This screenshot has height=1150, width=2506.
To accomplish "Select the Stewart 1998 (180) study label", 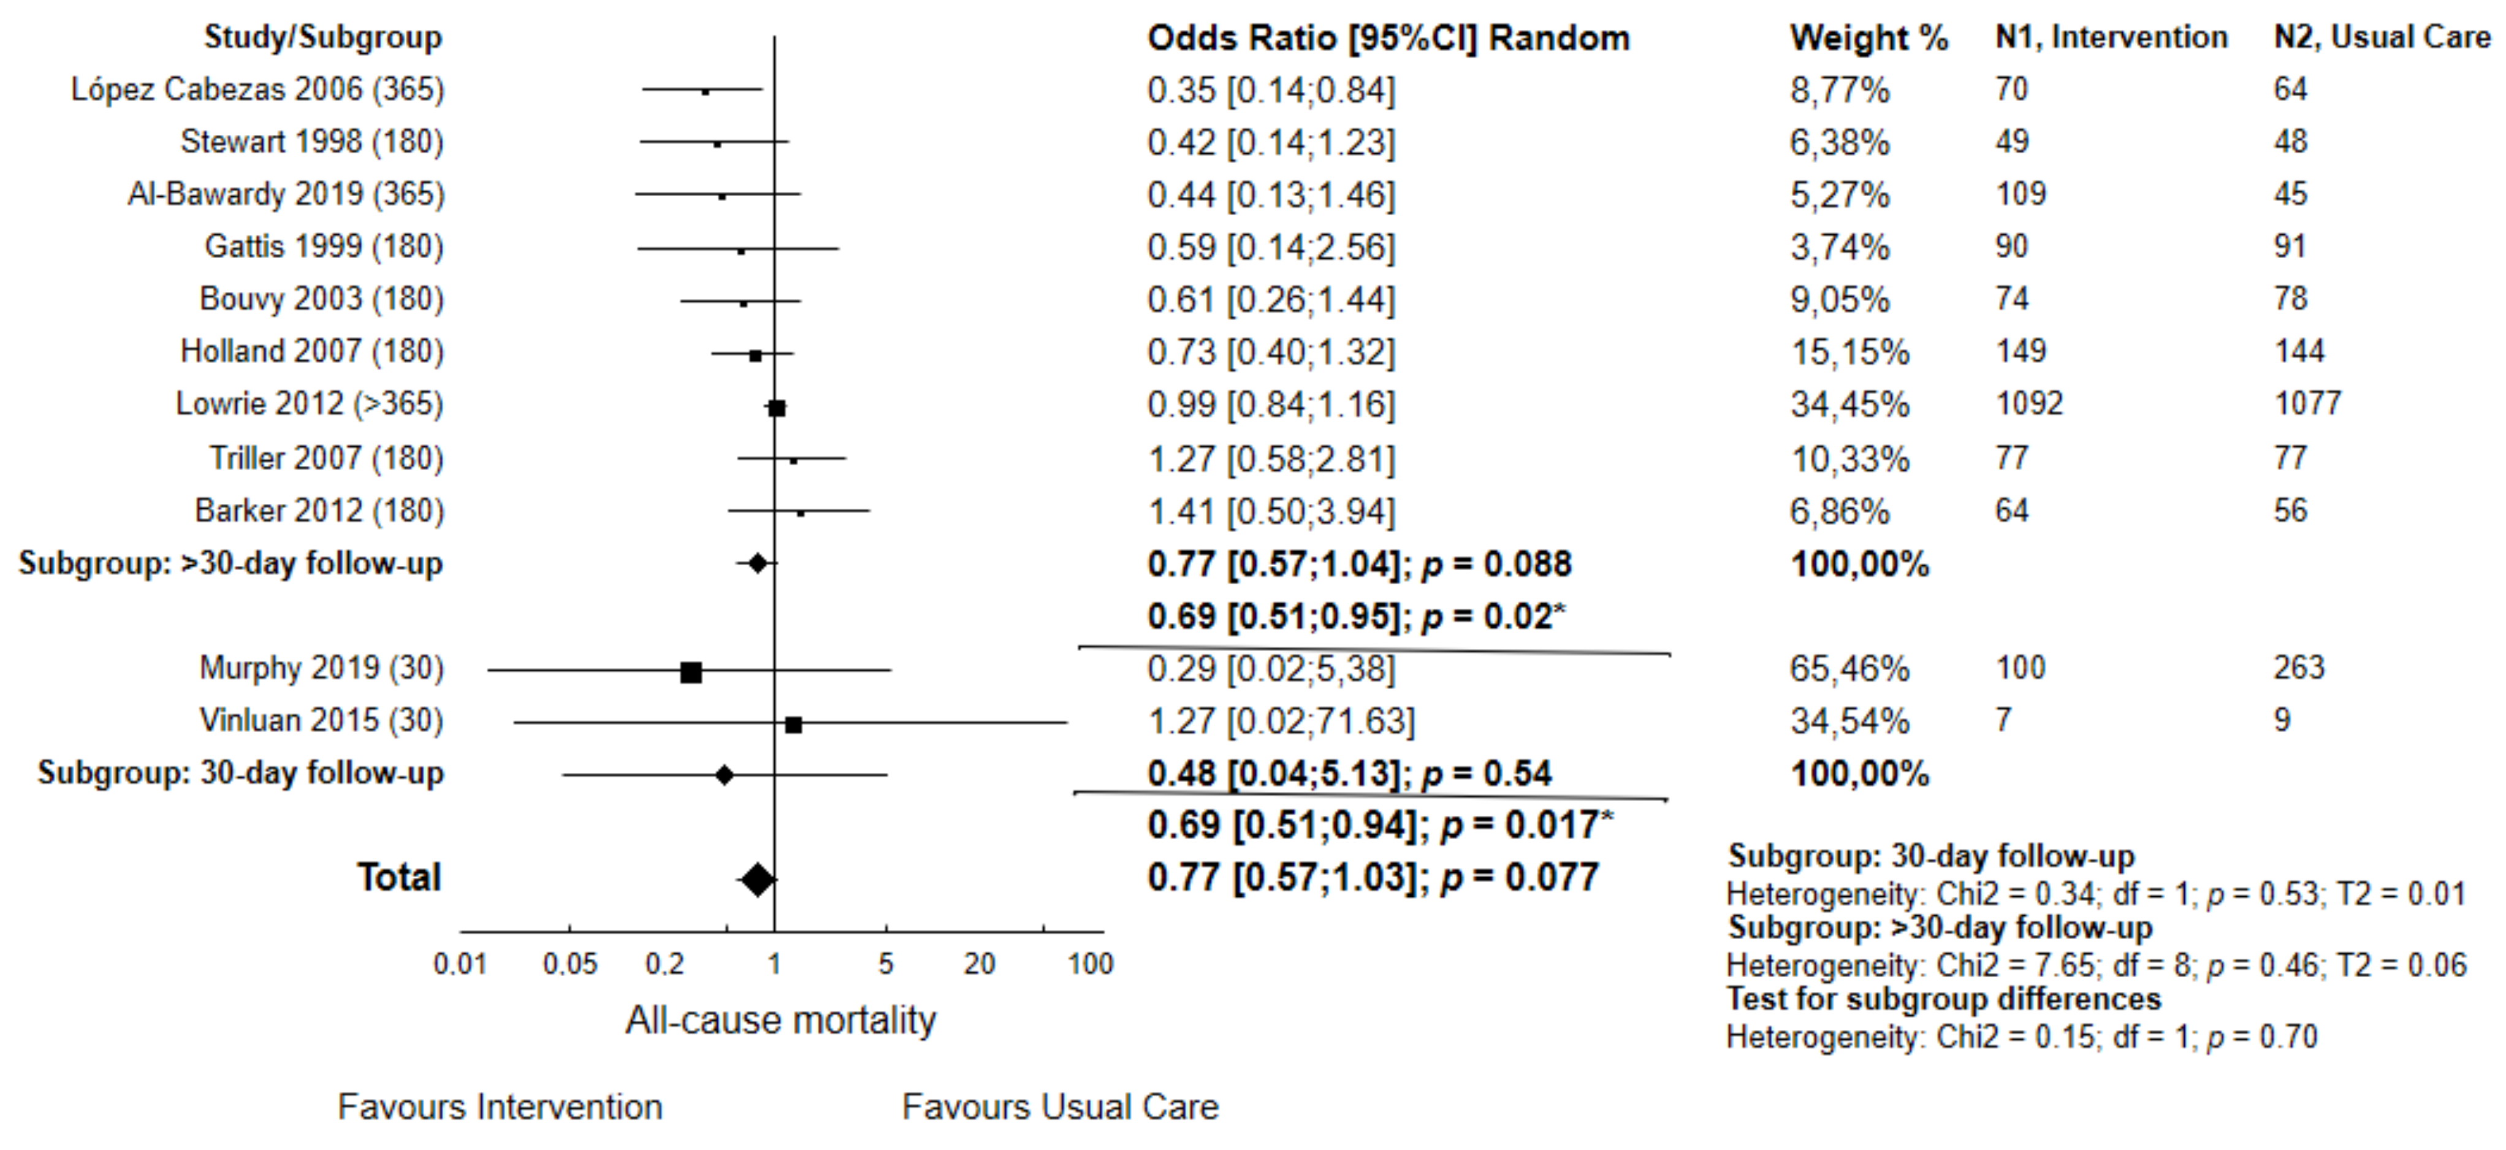I will 311,142.
